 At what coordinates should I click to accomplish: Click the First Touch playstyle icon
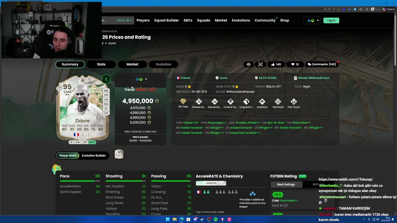point(294,102)
